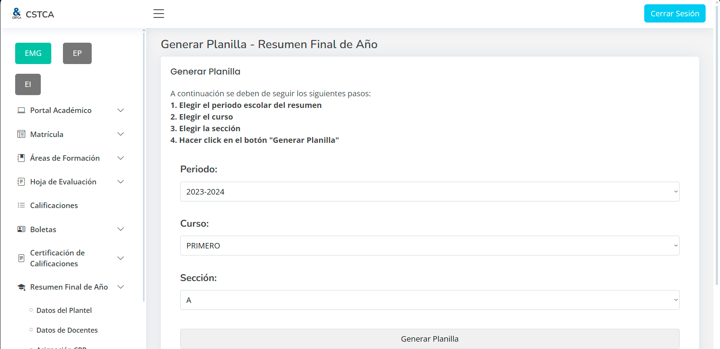Open the Periodo dropdown showing 2023-2024
Image resolution: width=720 pixels, height=349 pixels.
click(429, 192)
